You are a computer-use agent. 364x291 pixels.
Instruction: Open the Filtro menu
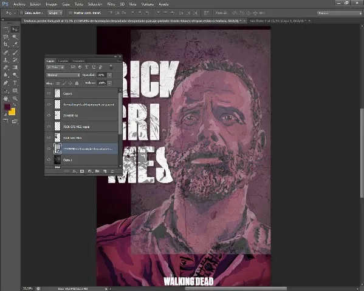(111, 4)
